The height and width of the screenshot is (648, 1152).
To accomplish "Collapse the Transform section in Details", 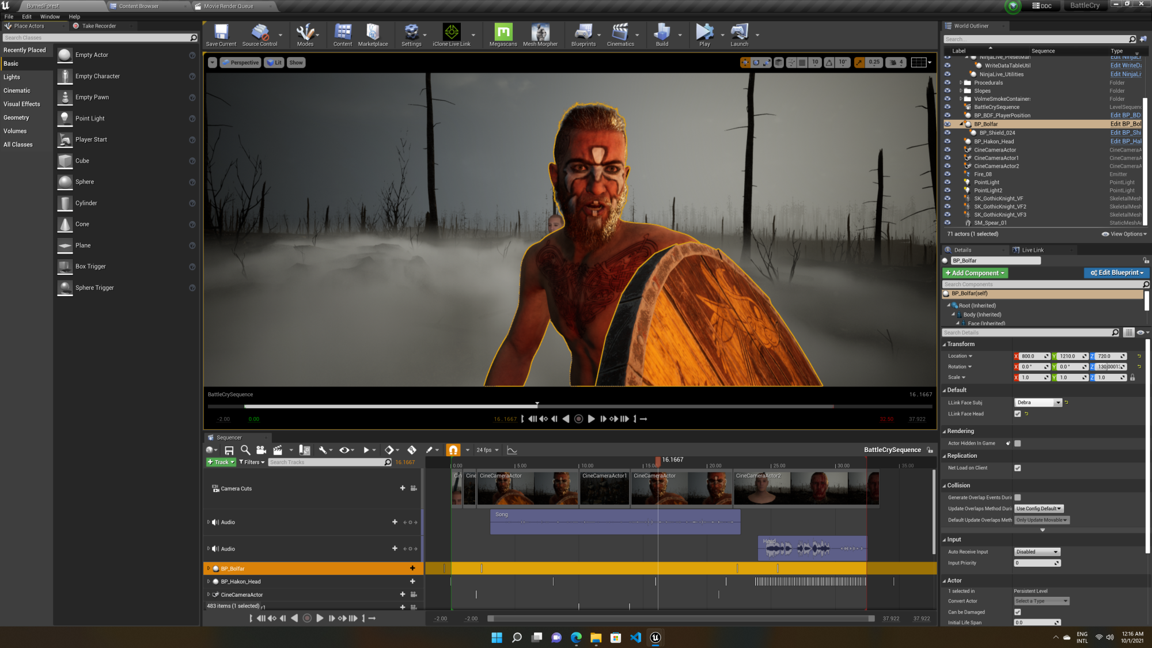I will point(944,344).
